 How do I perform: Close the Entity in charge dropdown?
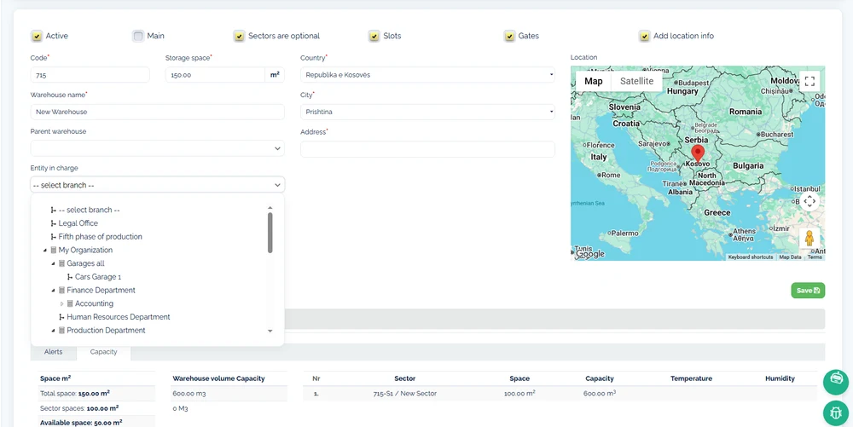coord(157,185)
